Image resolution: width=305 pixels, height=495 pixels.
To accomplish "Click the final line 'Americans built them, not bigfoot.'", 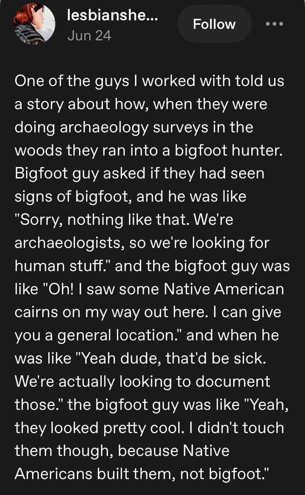I will point(142,474).
